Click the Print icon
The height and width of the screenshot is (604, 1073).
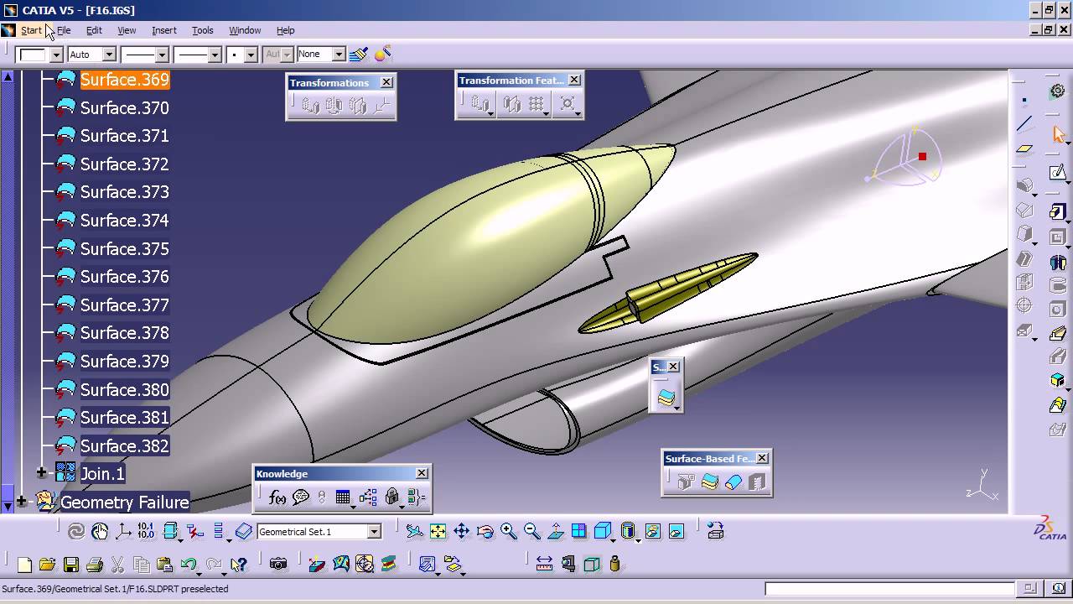(94, 565)
